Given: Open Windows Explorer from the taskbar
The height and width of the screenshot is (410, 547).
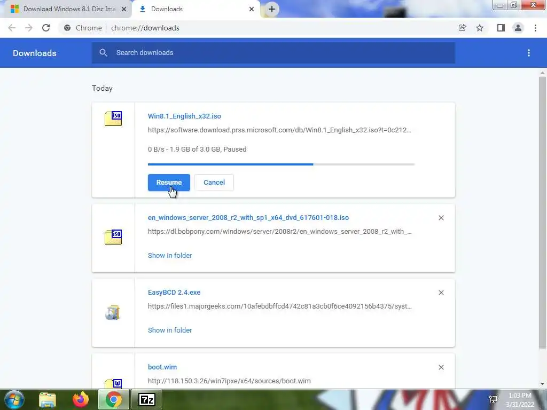Looking at the screenshot, I should pos(48,400).
